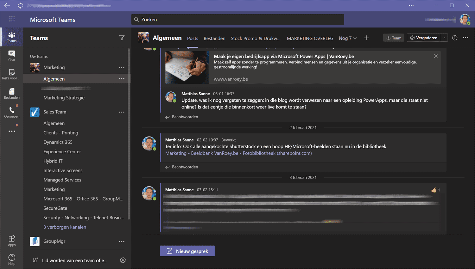The width and height of the screenshot is (475, 269).
Task: Start a meeting with Vergaderen button
Action: [x=424, y=38]
